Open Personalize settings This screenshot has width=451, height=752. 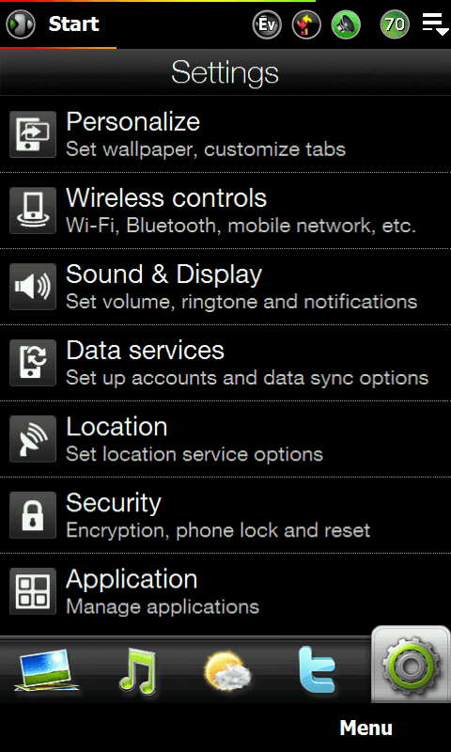tap(225, 134)
